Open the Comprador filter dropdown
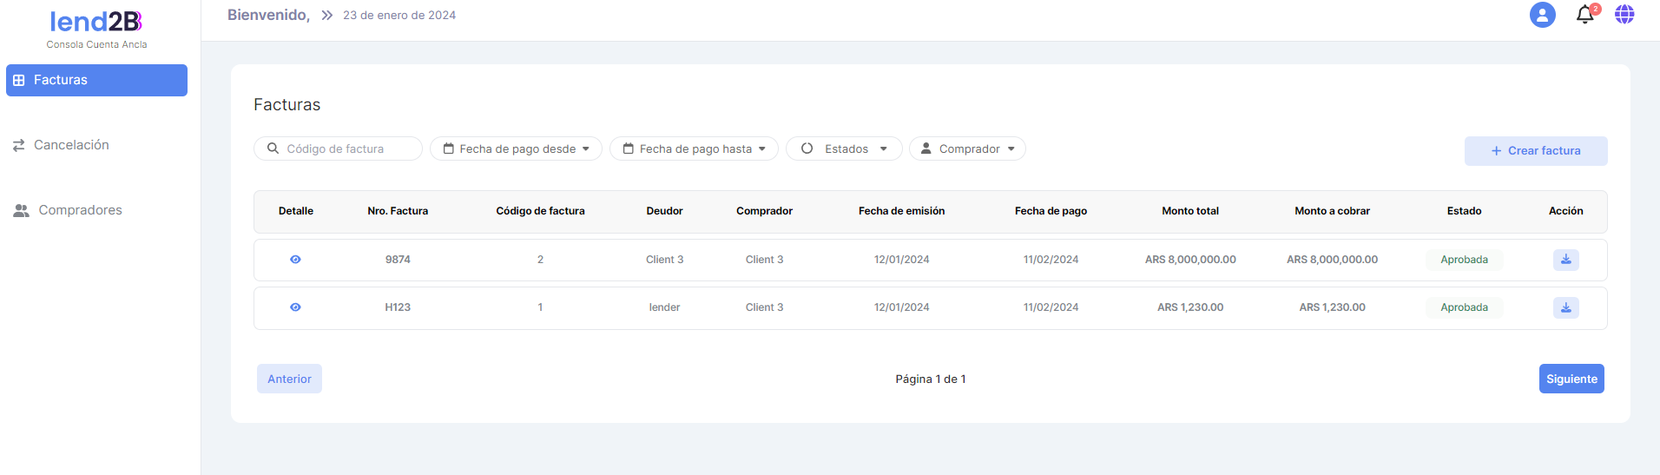 967,148
